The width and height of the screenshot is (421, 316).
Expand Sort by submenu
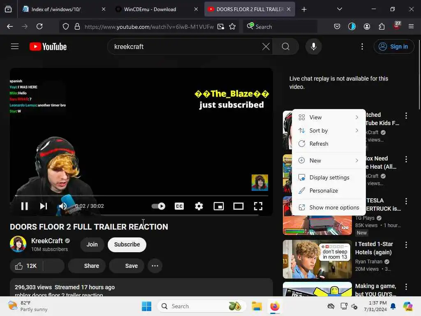coord(328,130)
